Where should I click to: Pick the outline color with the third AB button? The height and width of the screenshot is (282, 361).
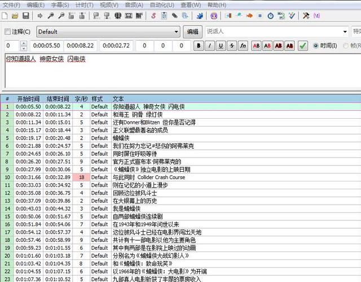pyautogui.click(x=278, y=46)
